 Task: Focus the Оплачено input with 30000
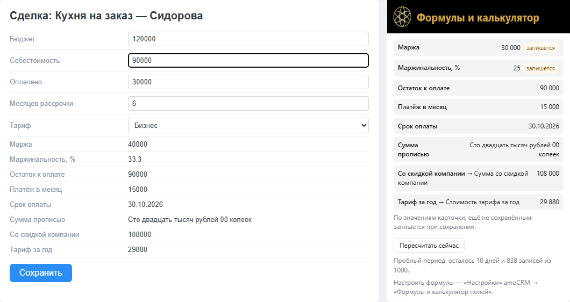pyautogui.click(x=248, y=82)
